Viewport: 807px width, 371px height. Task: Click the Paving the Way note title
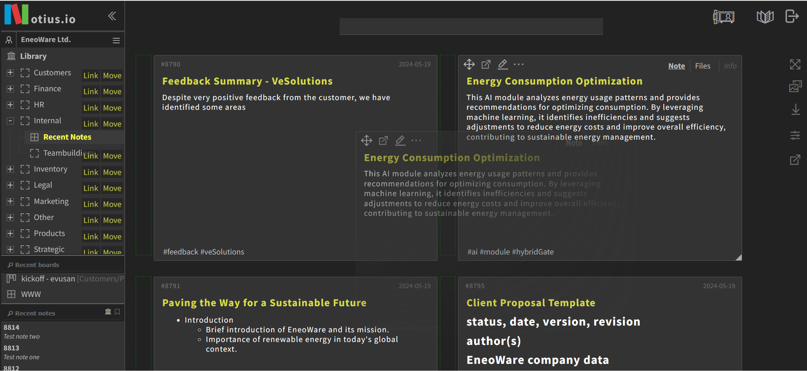pyautogui.click(x=264, y=303)
